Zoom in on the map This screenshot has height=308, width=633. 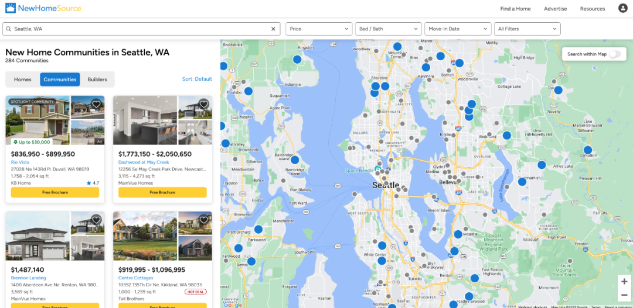[x=624, y=281]
